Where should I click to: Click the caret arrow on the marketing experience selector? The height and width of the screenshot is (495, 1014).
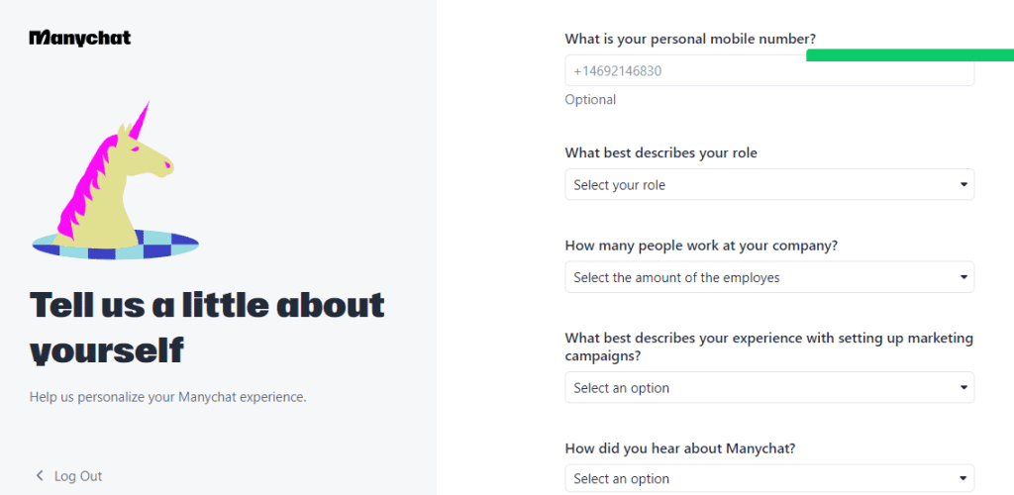963,388
